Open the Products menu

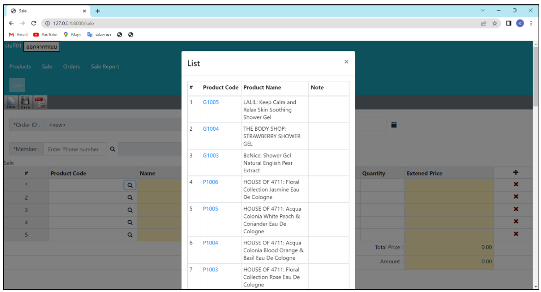point(20,67)
